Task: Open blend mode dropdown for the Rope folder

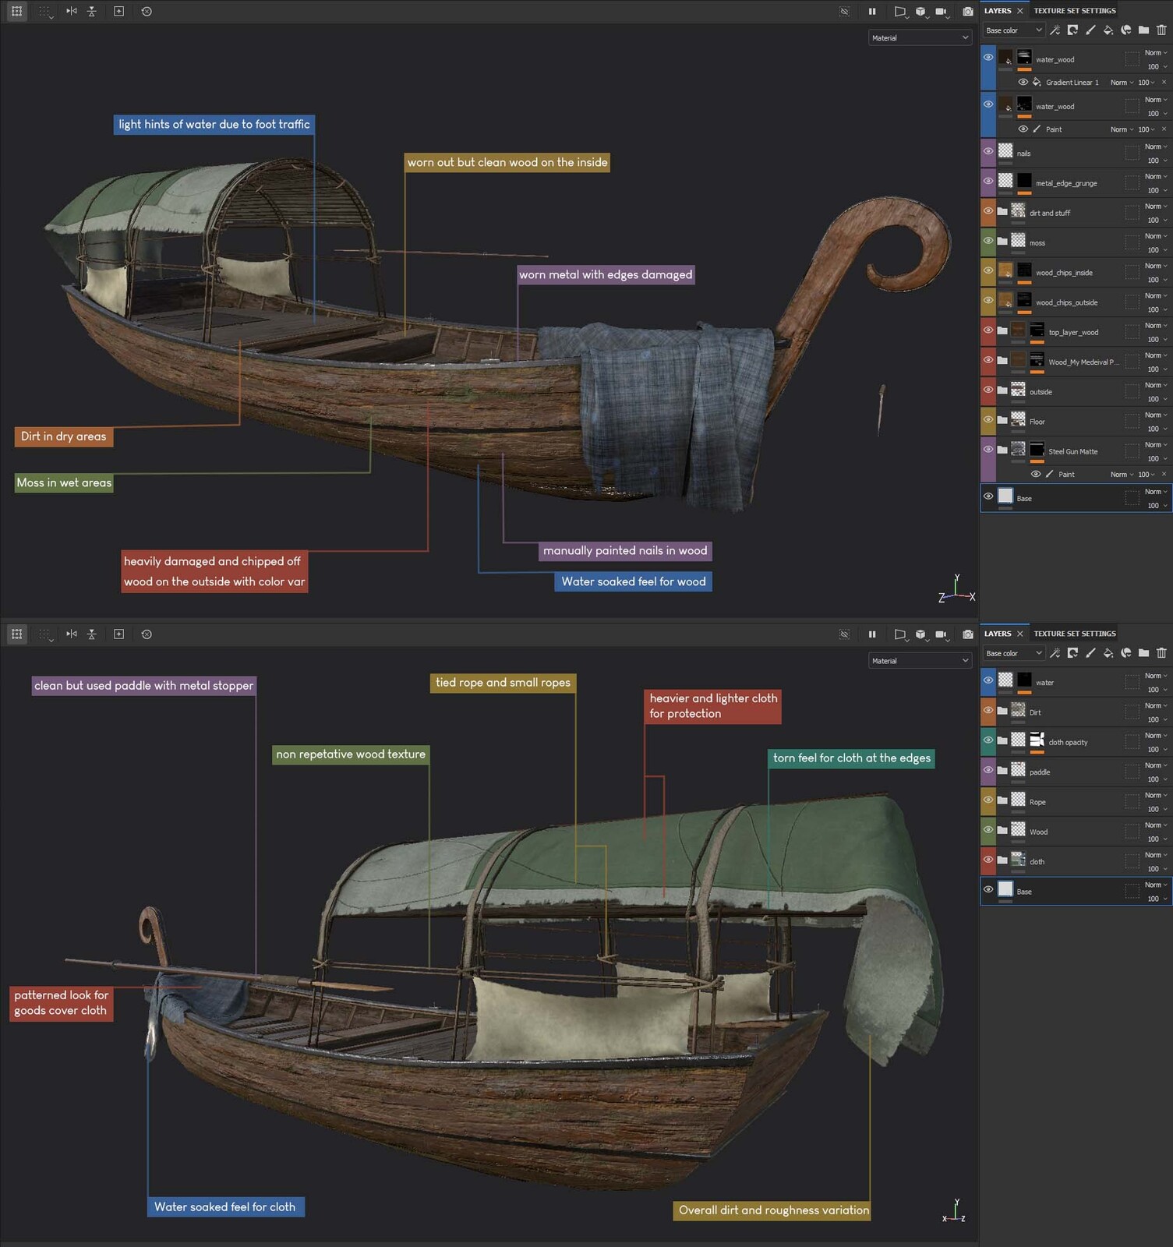Action: (x=1156, y=795)
